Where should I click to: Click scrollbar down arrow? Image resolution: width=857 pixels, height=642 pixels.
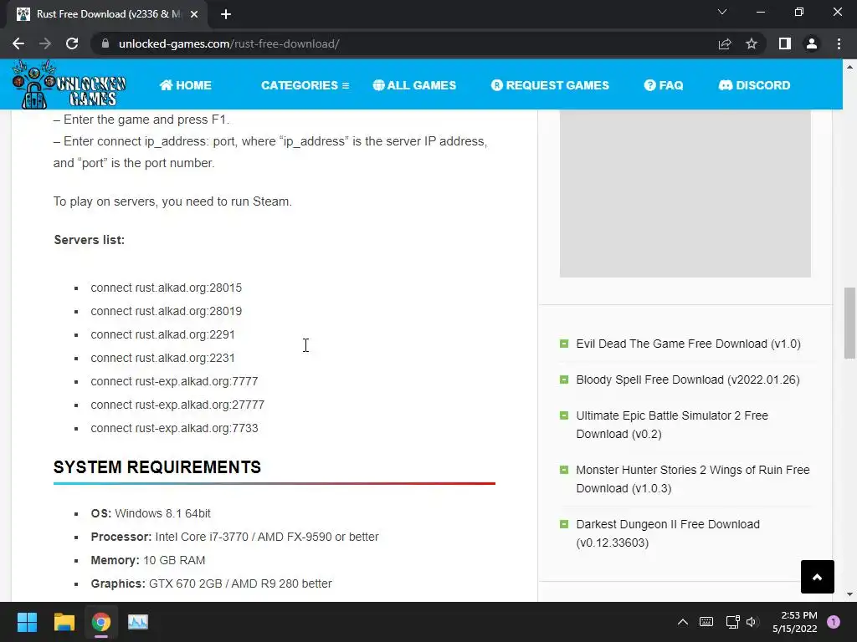click(849, 594)
